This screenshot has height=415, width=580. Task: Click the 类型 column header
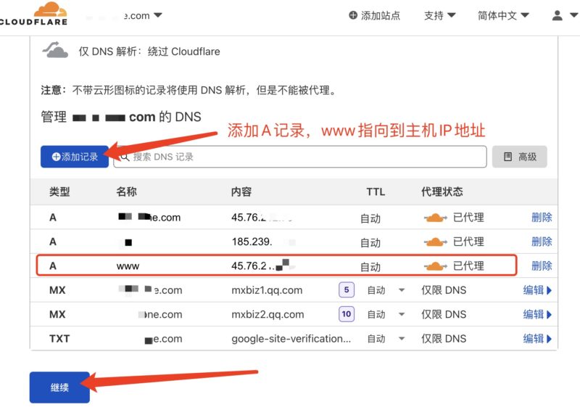pos(59,192)
